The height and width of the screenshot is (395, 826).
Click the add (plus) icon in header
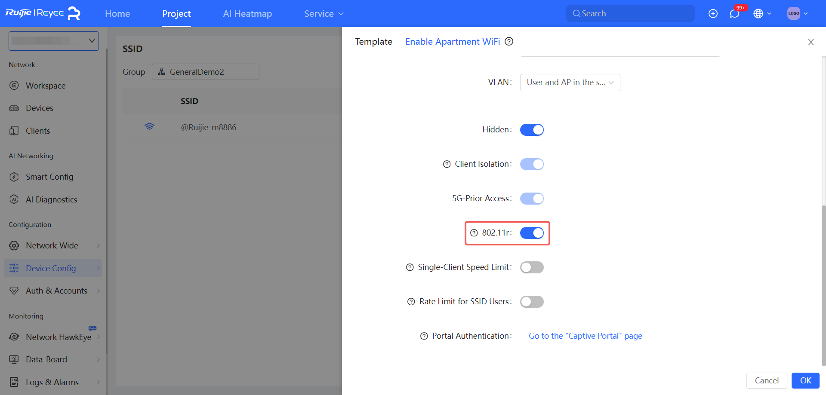coord(713,14)
